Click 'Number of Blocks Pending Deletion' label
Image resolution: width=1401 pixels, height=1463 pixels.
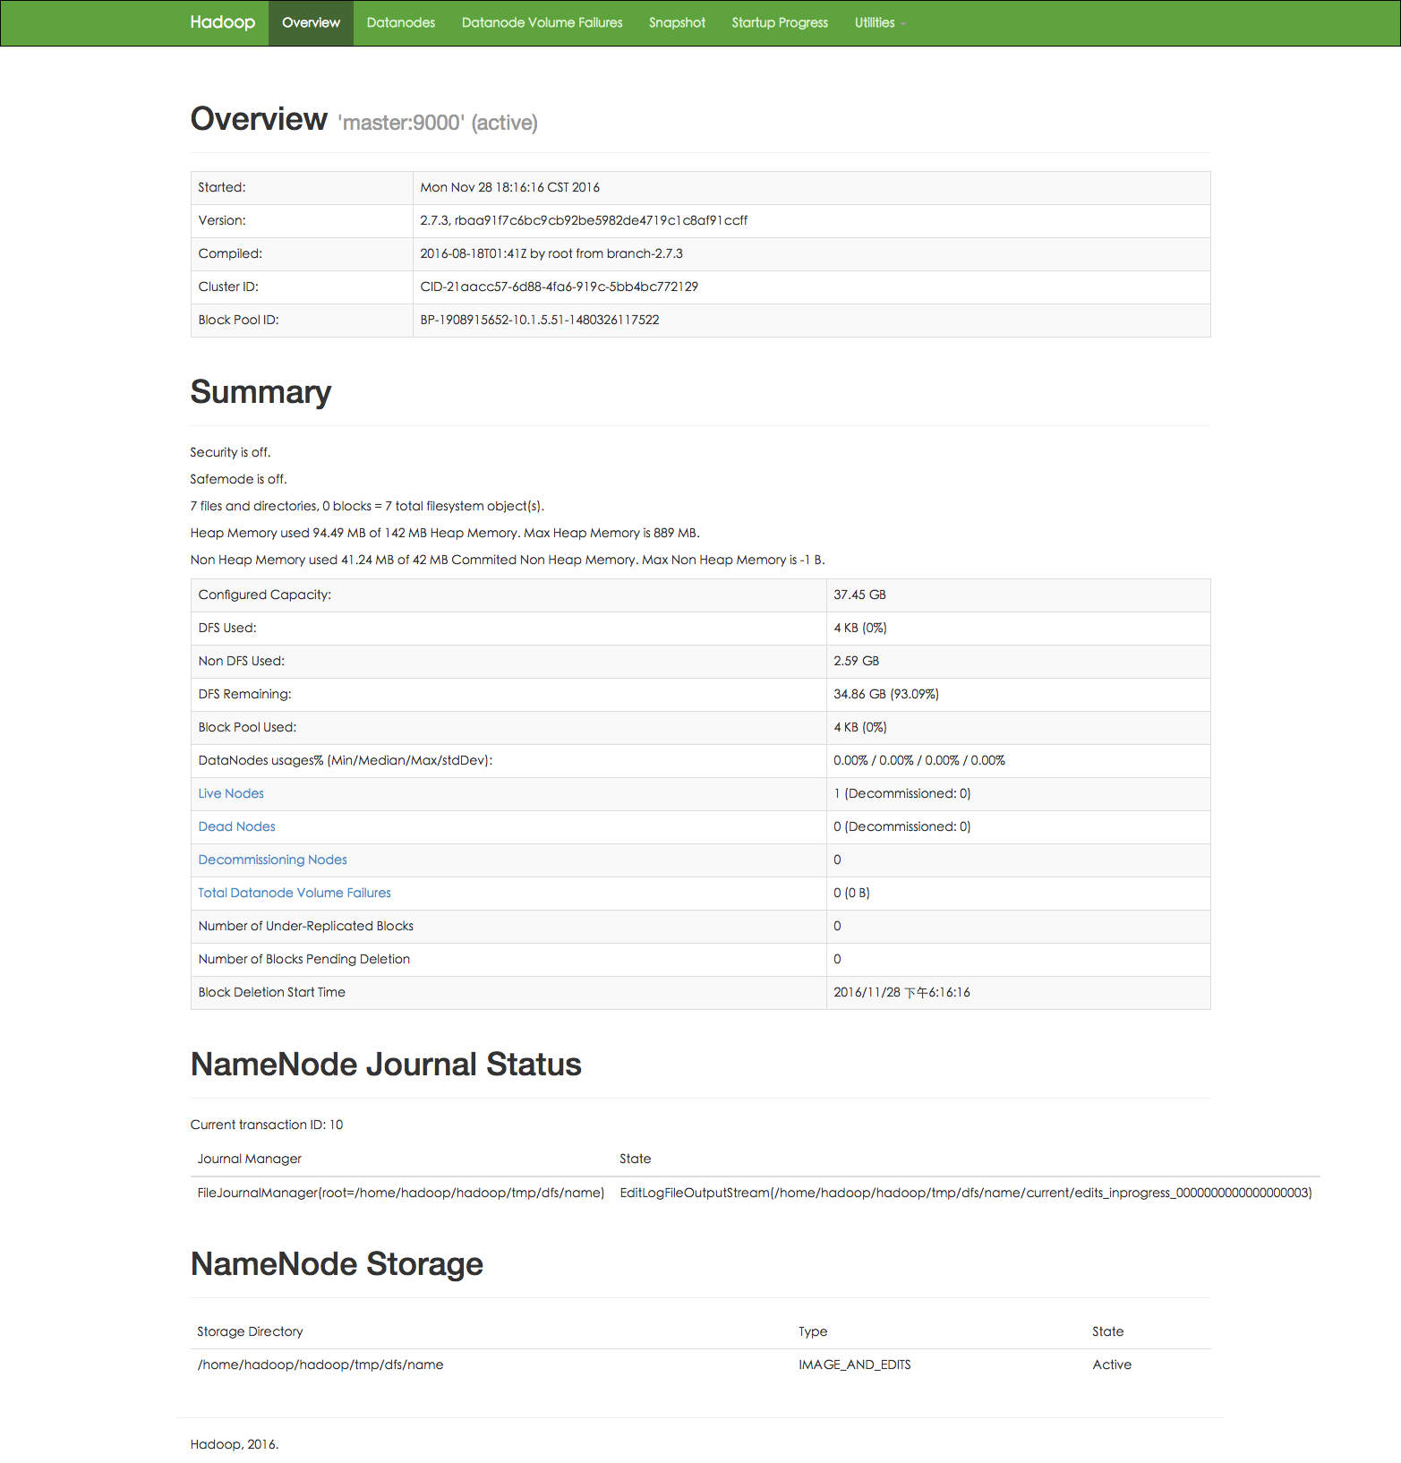(303, 959)
